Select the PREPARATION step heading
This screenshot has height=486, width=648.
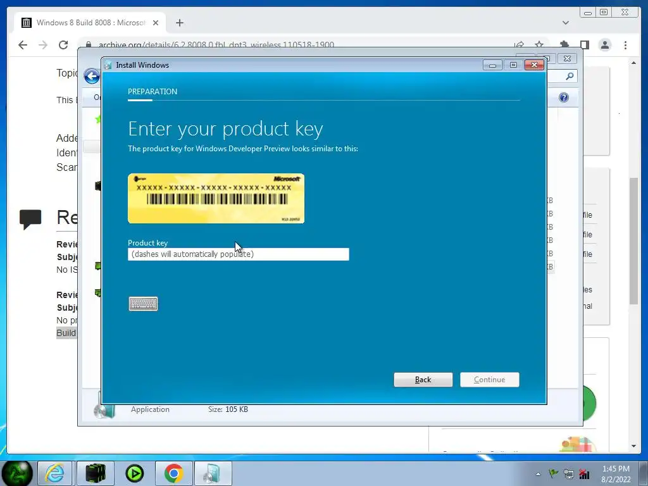153,92
